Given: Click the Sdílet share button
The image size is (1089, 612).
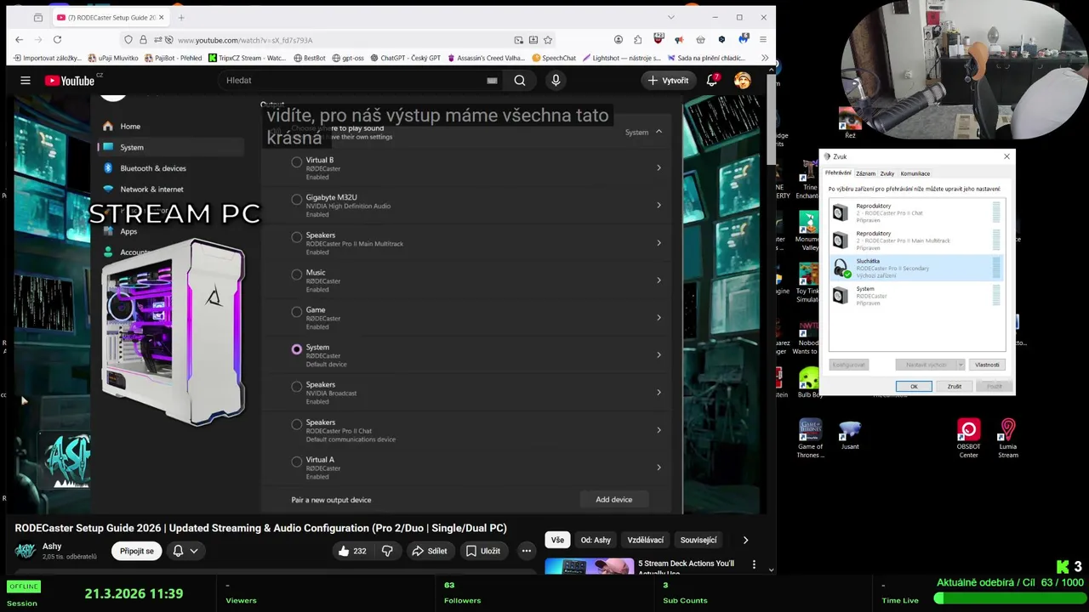Looking at the screenshot, I should coord(429,551).
